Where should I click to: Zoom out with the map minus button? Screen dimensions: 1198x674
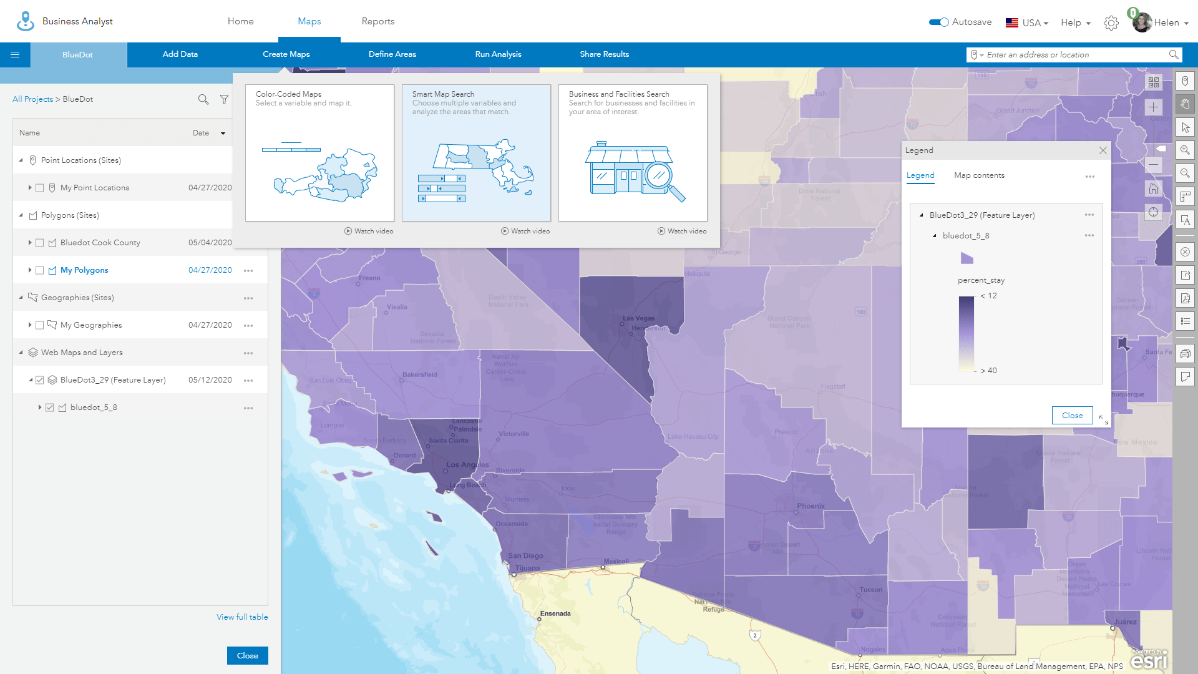tap(1153, 165)
